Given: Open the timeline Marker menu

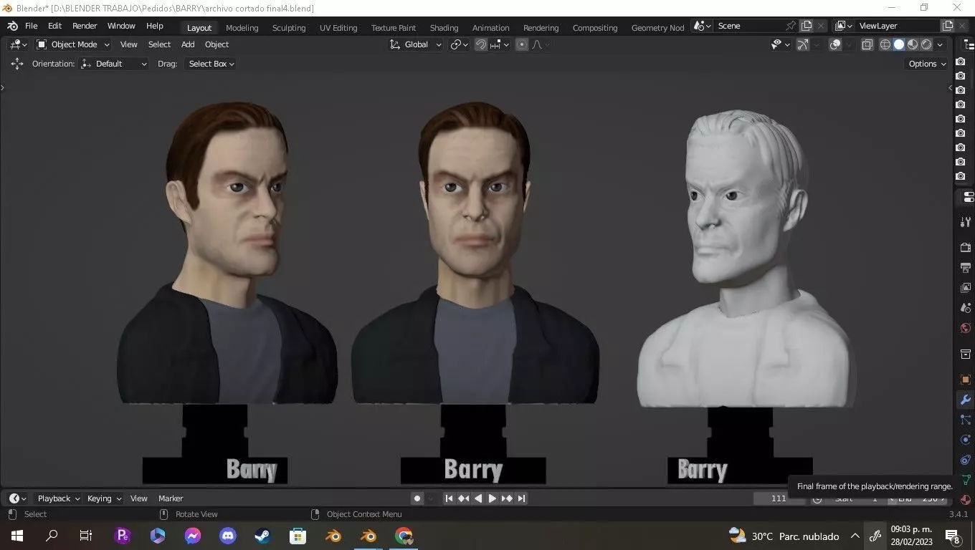Looking at the screenshot, I should (x=171, y=498).
